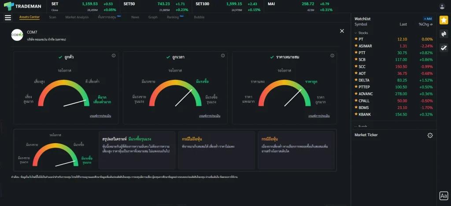
Task: Open Market Ticker settings gear
Action: [x=430, y=135]
